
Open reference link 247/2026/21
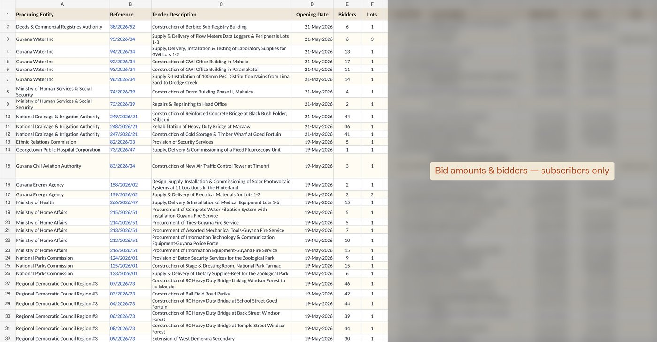pos(123,134)
